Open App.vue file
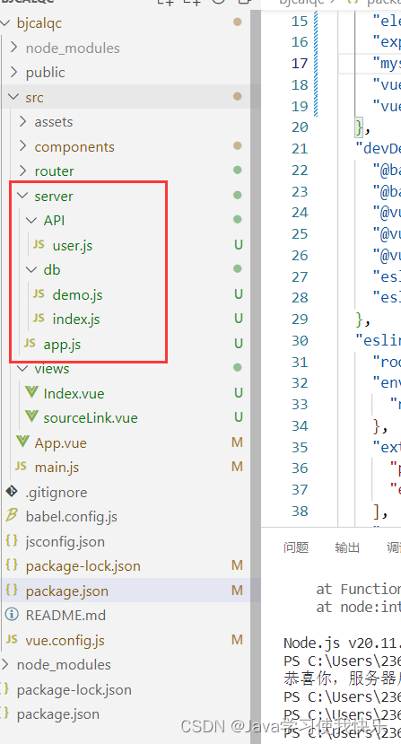 [x=60, y=443]
